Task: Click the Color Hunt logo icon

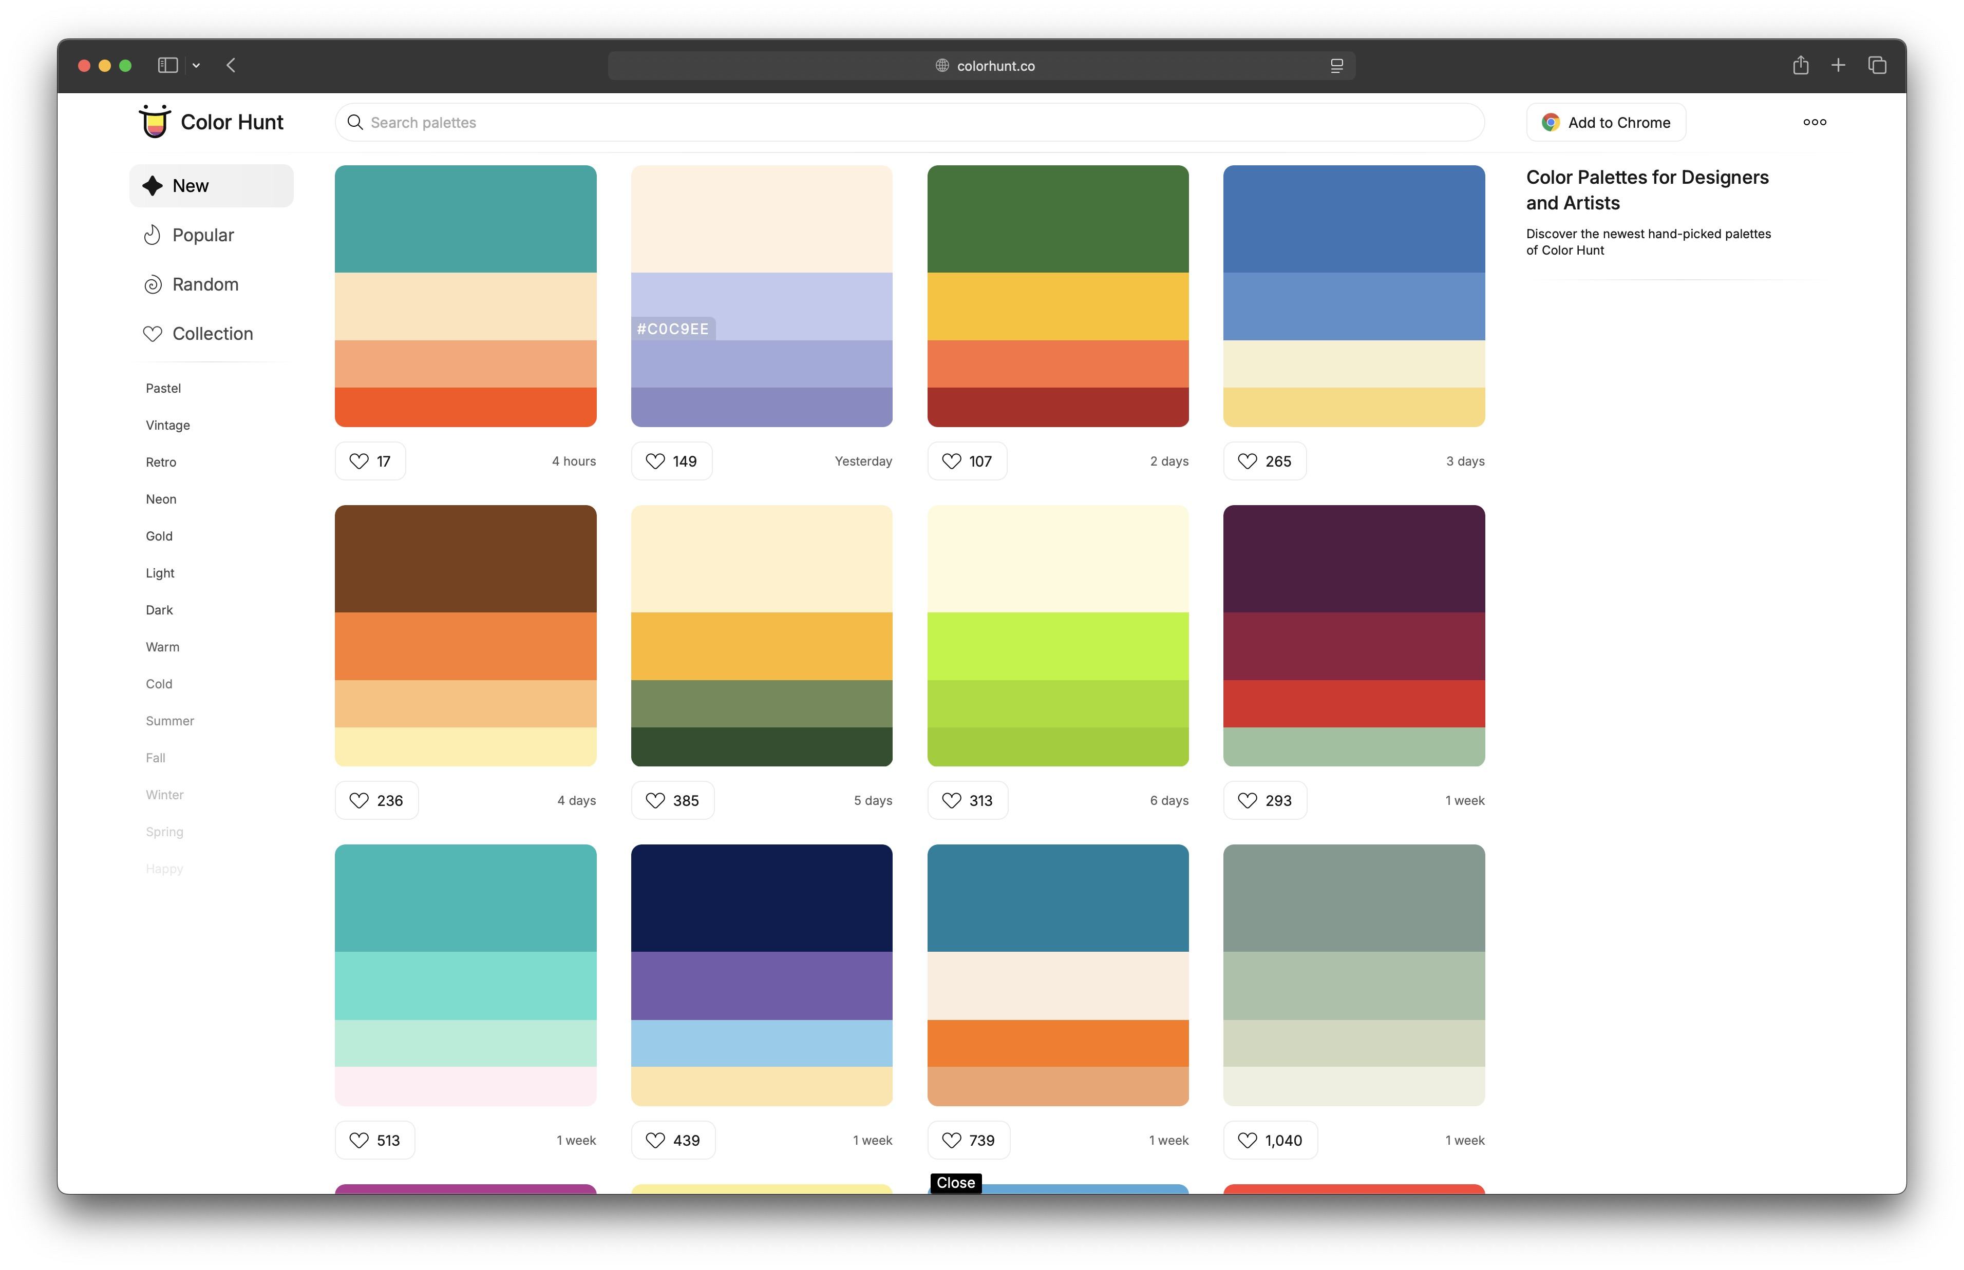Action: point(154,121)
